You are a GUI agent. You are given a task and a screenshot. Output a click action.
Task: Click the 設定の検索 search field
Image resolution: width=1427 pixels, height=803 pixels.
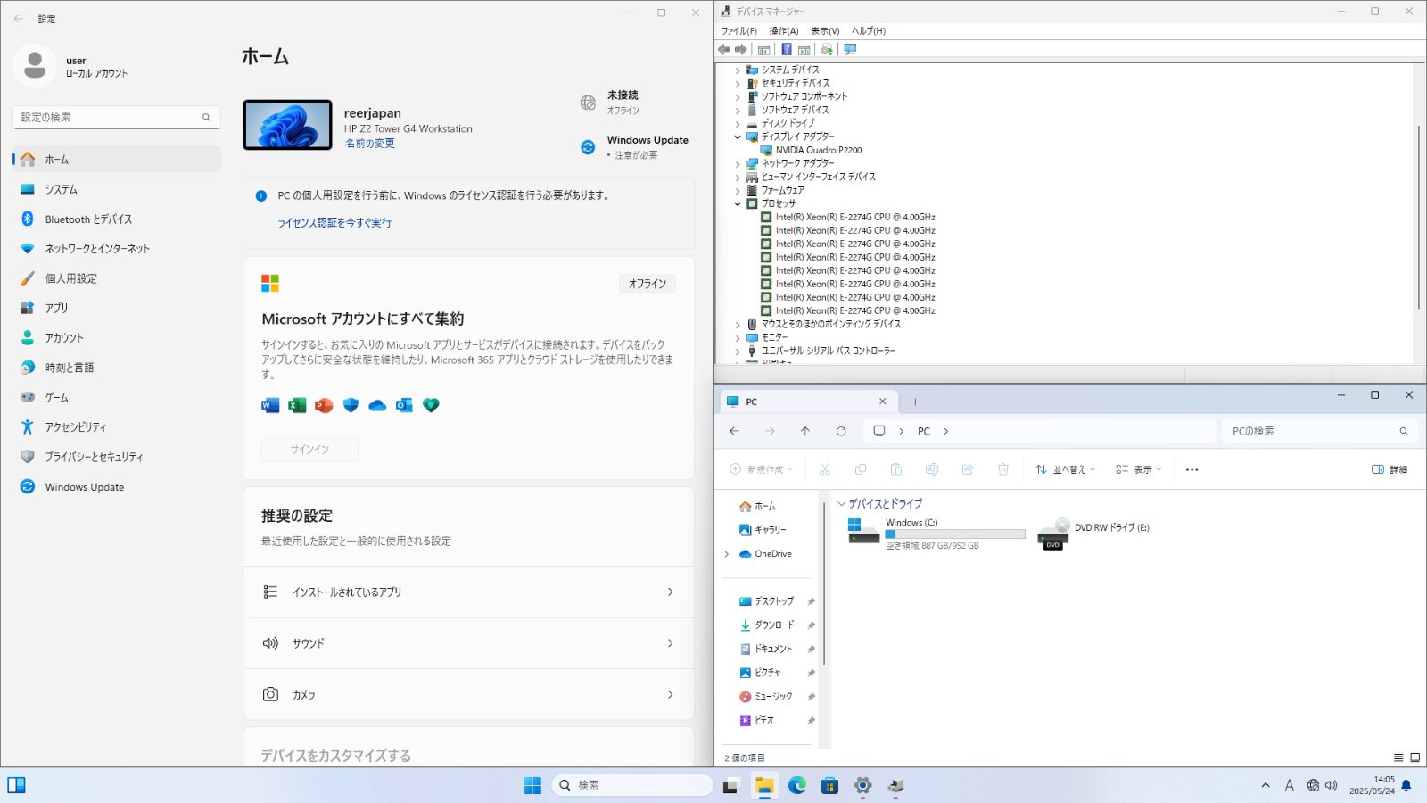pyautogui.click(x=117, y=117)
